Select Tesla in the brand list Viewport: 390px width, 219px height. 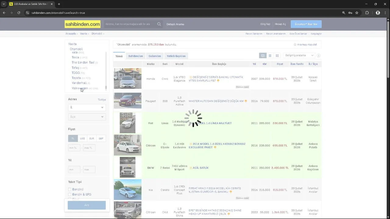point(75,57)
